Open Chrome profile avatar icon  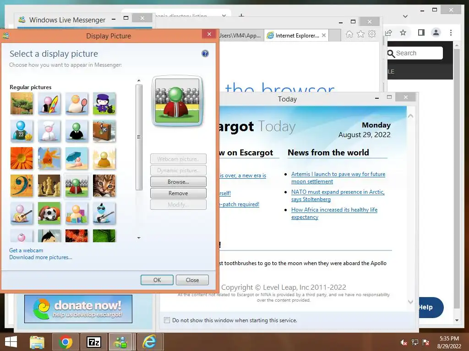[x=436, y=32]
